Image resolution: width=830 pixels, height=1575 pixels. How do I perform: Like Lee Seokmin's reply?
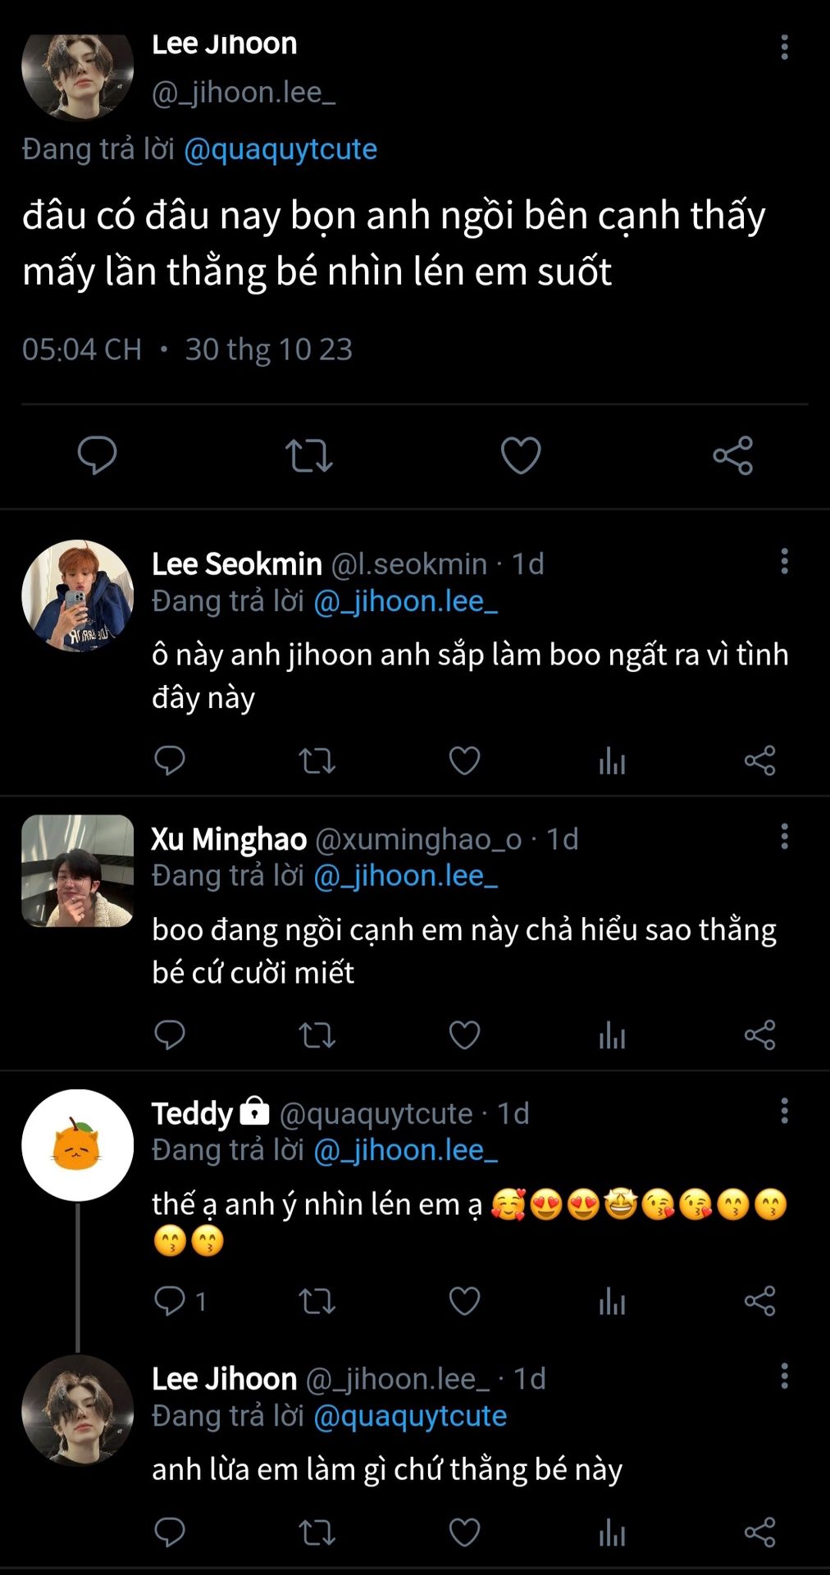(464, 761)
